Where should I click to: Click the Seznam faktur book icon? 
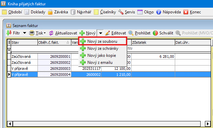click(9, 25)
